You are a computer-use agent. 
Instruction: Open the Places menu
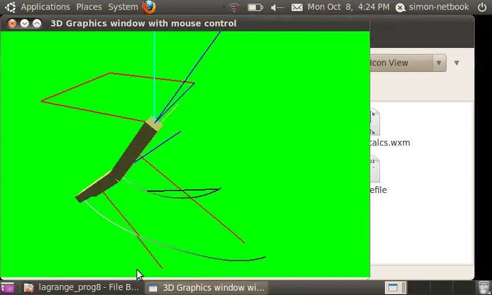tap(89, 7)
